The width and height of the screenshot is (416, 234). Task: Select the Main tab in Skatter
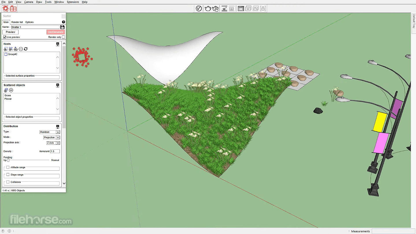click(6, 22)
